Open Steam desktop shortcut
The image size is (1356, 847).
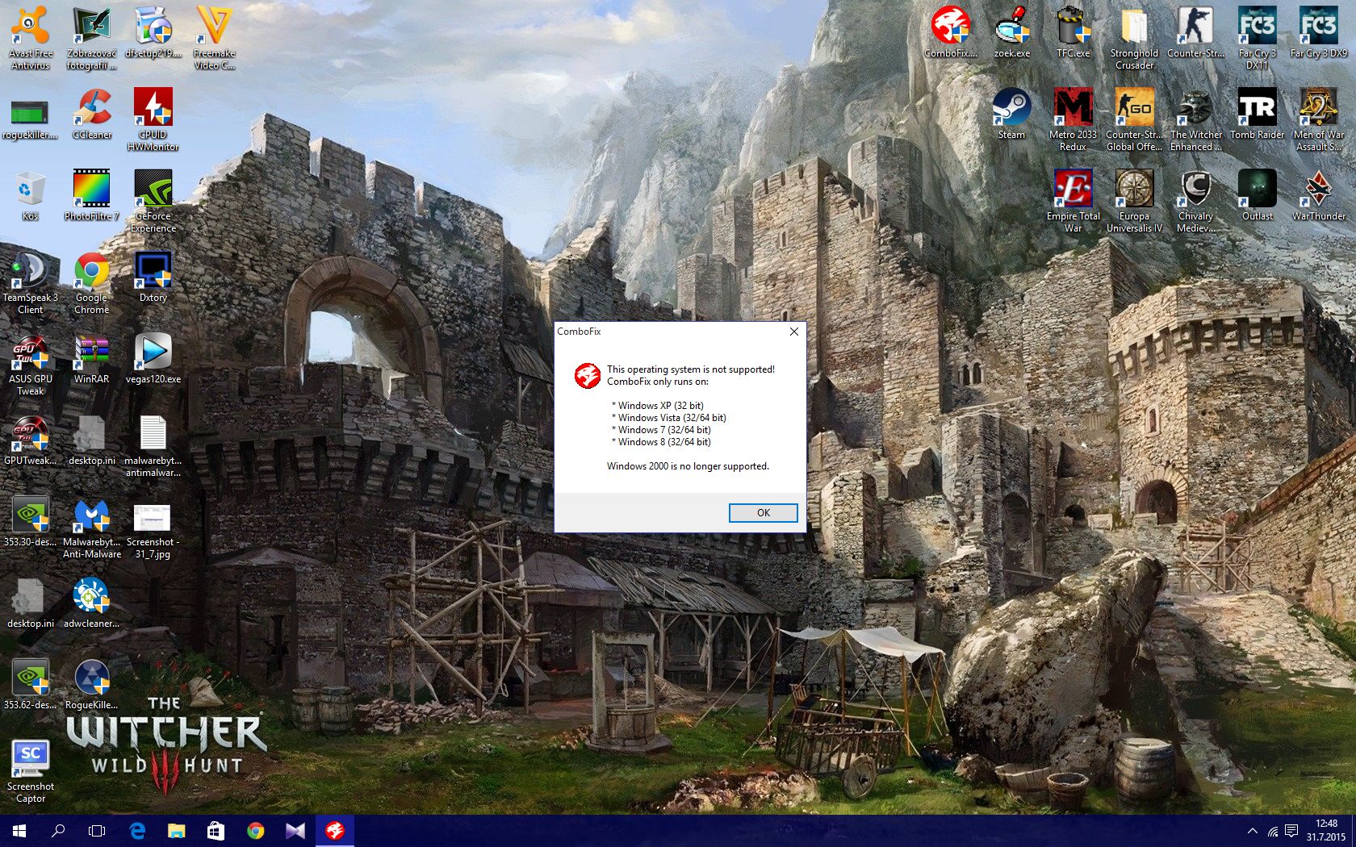click(x=1012, y=115)
